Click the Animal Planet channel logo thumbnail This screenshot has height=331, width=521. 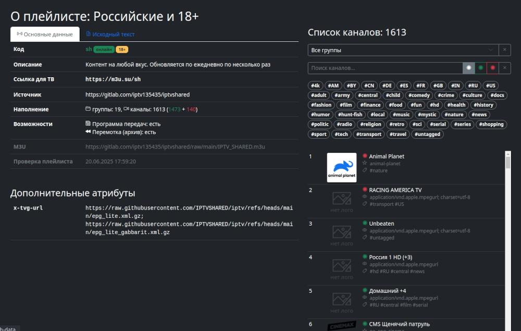pos(342,166)
